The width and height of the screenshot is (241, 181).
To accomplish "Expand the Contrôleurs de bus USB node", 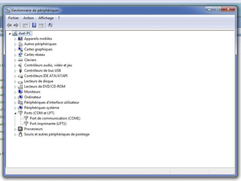I will coord(15,71).
